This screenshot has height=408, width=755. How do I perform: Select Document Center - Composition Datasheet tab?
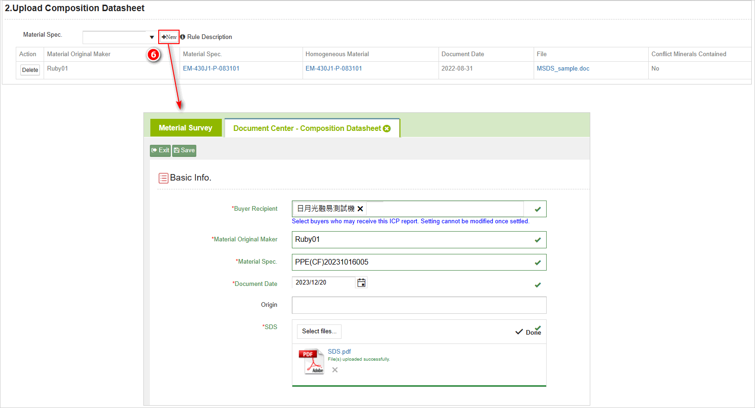[x=307, y=129]
